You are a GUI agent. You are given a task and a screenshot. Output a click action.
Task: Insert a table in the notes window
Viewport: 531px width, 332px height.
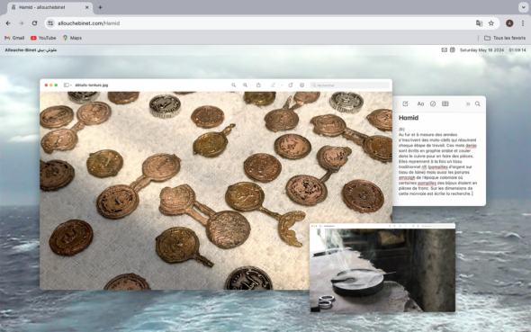coord(445,103)
